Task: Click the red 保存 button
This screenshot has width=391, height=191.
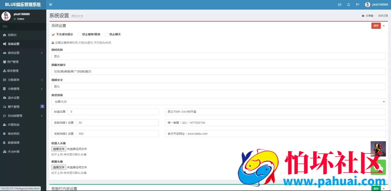Action: [376, 26]
